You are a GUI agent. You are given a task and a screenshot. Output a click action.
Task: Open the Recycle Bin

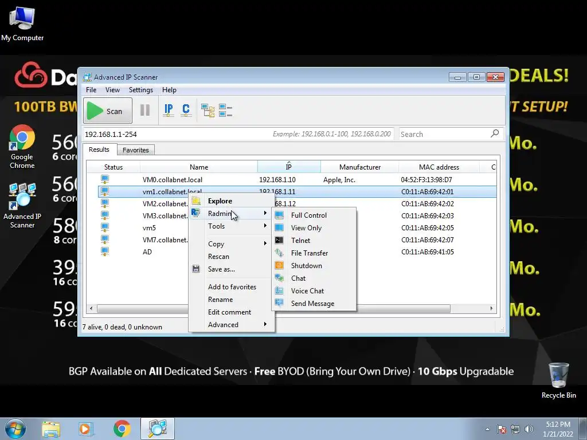pos(558,380)
